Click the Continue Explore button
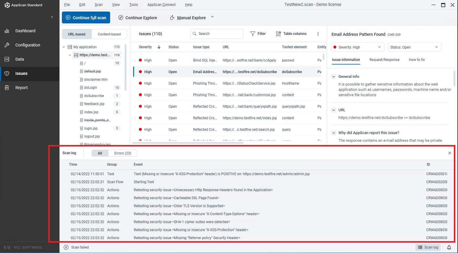This screenshot has width=458, height=253. (x=138, y=18)
